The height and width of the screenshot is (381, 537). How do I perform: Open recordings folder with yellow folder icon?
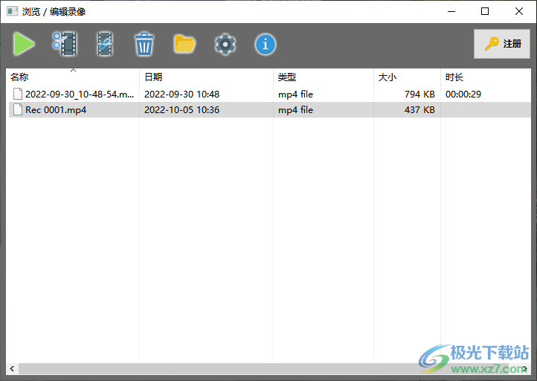pyautogui.click(x=184, y=45)
